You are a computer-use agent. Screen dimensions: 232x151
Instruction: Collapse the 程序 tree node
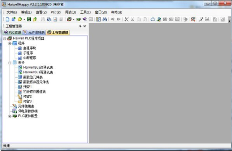click(10, 44)
